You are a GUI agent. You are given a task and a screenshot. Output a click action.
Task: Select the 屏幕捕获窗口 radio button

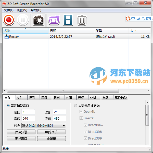(8, 106)
